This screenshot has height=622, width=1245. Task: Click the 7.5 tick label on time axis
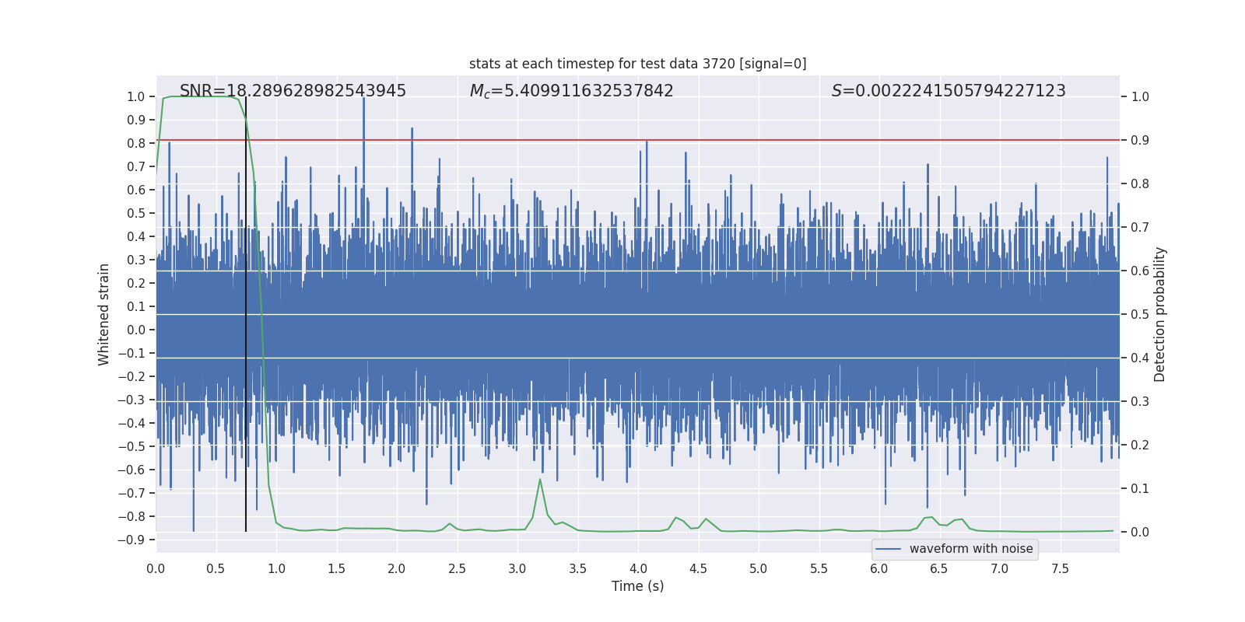(1060, 568)
